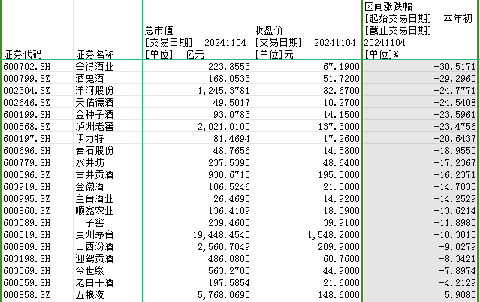Select the 金徽酒 name cell
Screen dimensions: 480x302
pos(107,187)
